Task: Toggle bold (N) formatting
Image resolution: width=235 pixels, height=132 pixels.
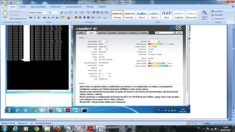Action: pos(31,18)
